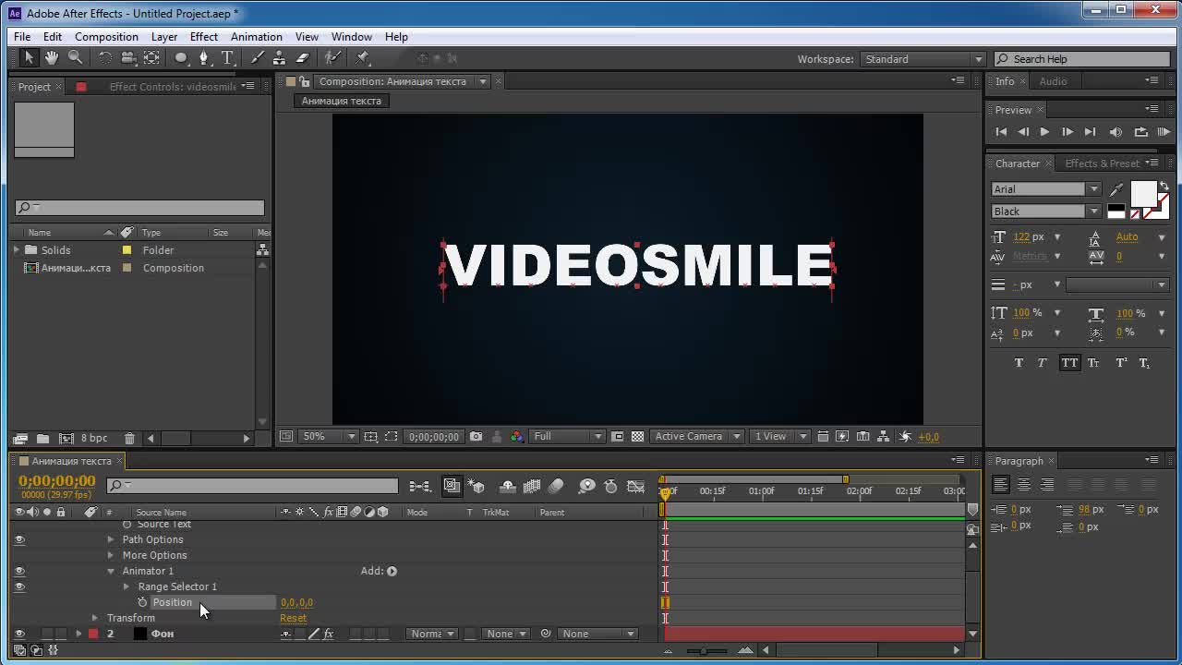Select the Hand tool
Screen dimensions: 1182x665
pos(52,58)
